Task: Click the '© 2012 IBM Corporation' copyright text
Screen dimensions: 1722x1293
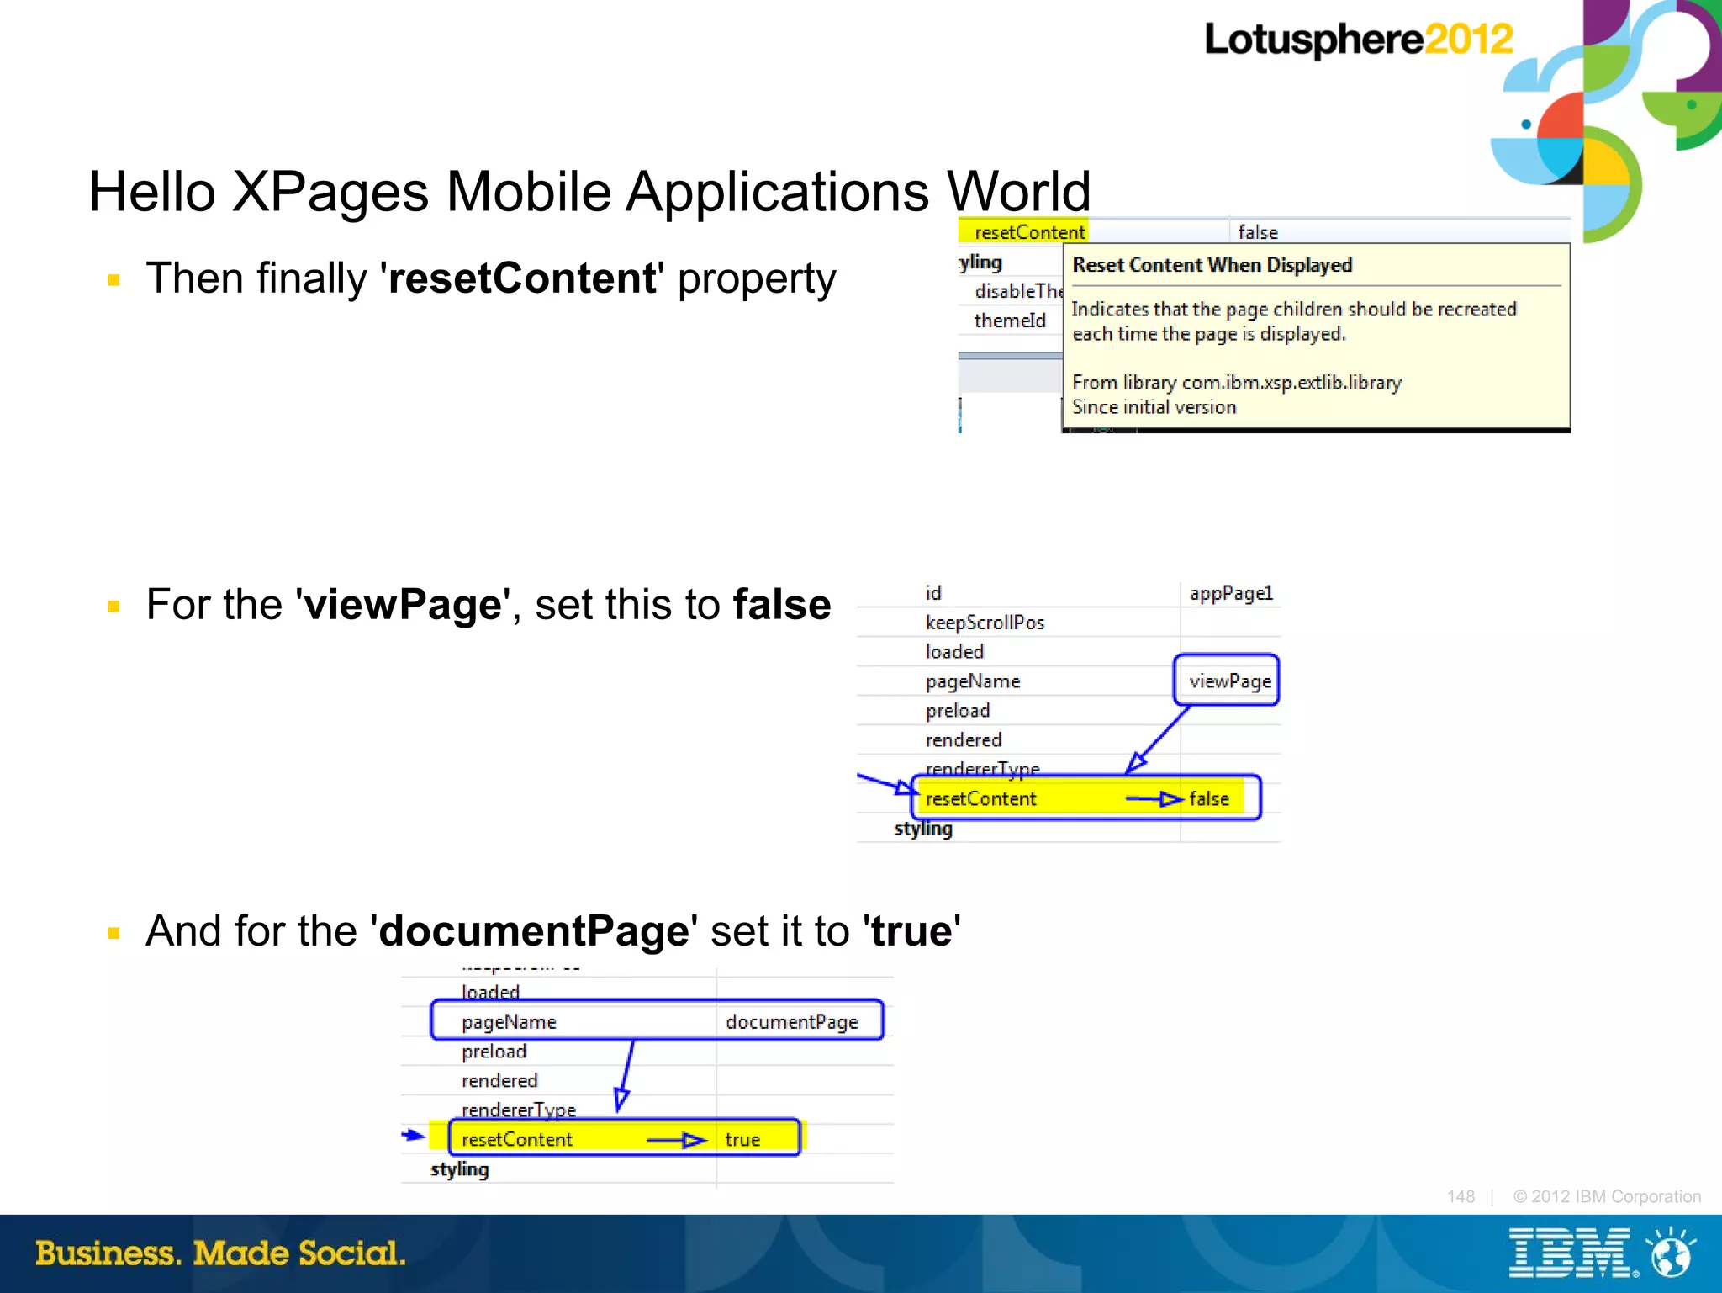Action: point(1607,1196)
